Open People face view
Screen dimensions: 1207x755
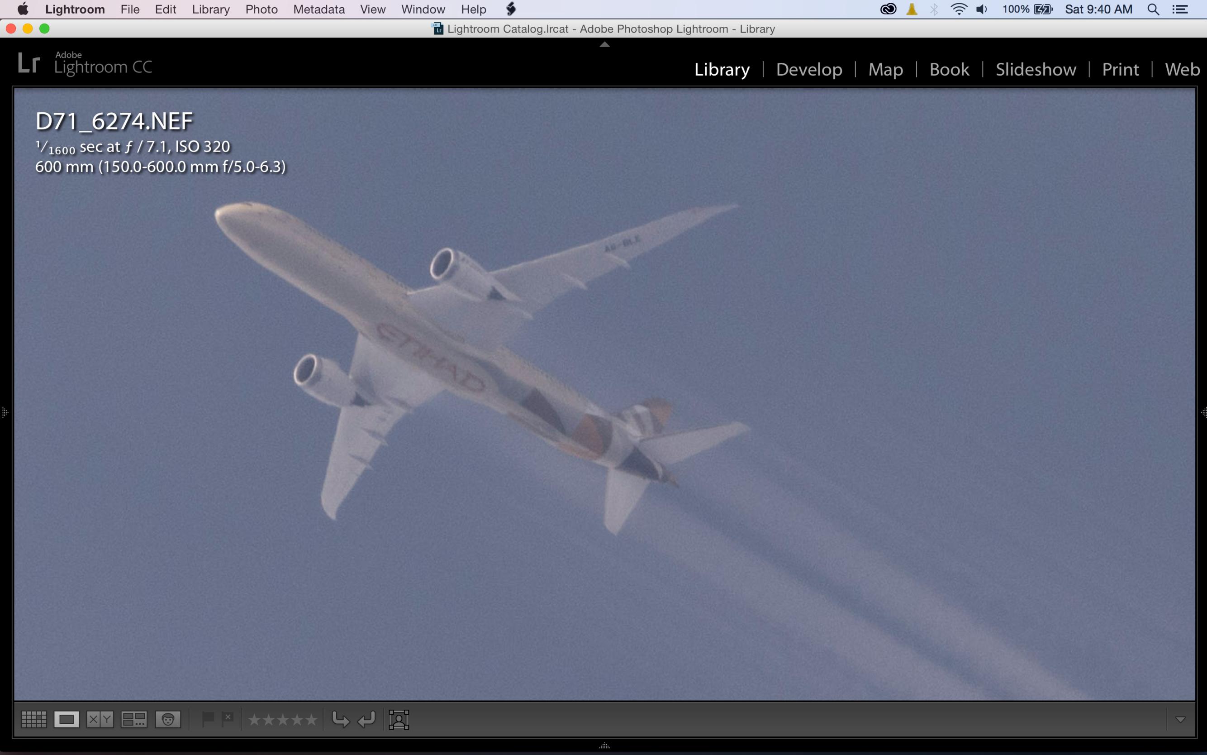pyautogui.click(x=168, y=720)
